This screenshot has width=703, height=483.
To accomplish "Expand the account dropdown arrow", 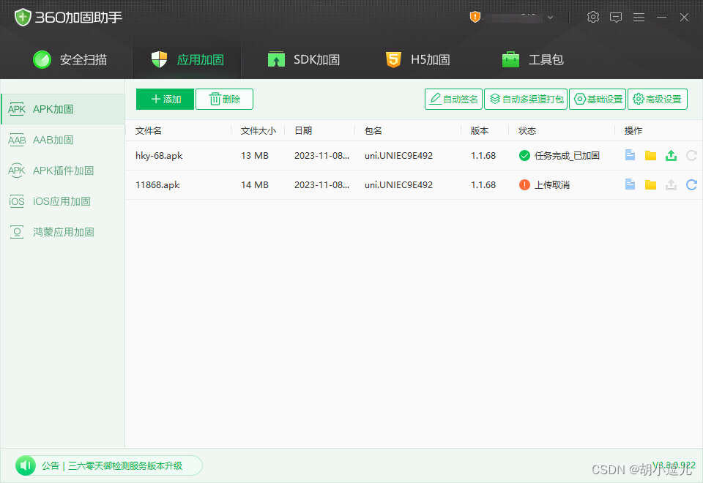I will click(550, 18).
